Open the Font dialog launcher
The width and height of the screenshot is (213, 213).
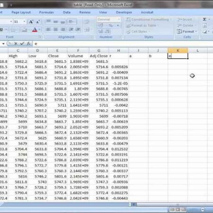[40, 37]
